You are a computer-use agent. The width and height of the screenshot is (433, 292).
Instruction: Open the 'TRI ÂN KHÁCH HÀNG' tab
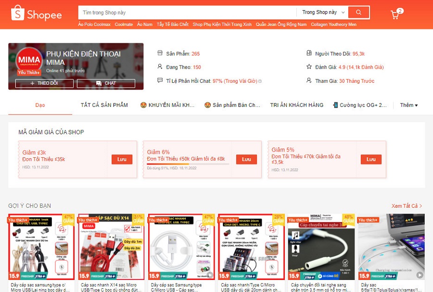tap(296, 105)
